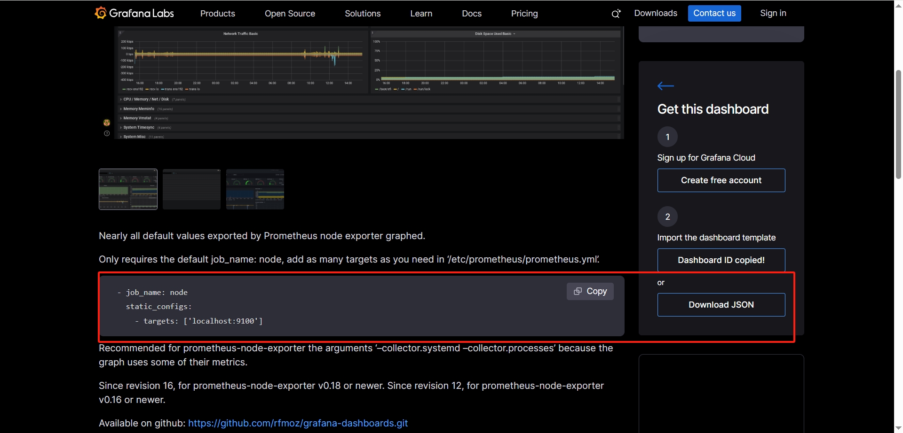Select the second dashboard screenshot thumbnail
The image size is (903, 433).
[191, 189]
